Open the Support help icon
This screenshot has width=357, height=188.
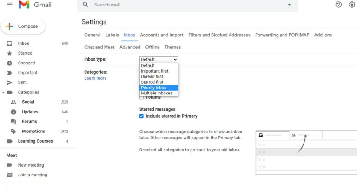coord(338,5)
